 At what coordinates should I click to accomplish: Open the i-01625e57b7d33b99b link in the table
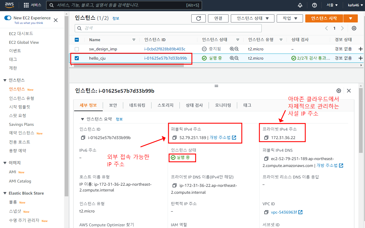[x=166, y=58]
